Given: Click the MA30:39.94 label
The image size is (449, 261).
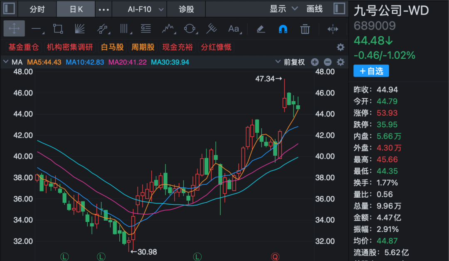Looking at the screenshot, I should [x=170, y=62].
